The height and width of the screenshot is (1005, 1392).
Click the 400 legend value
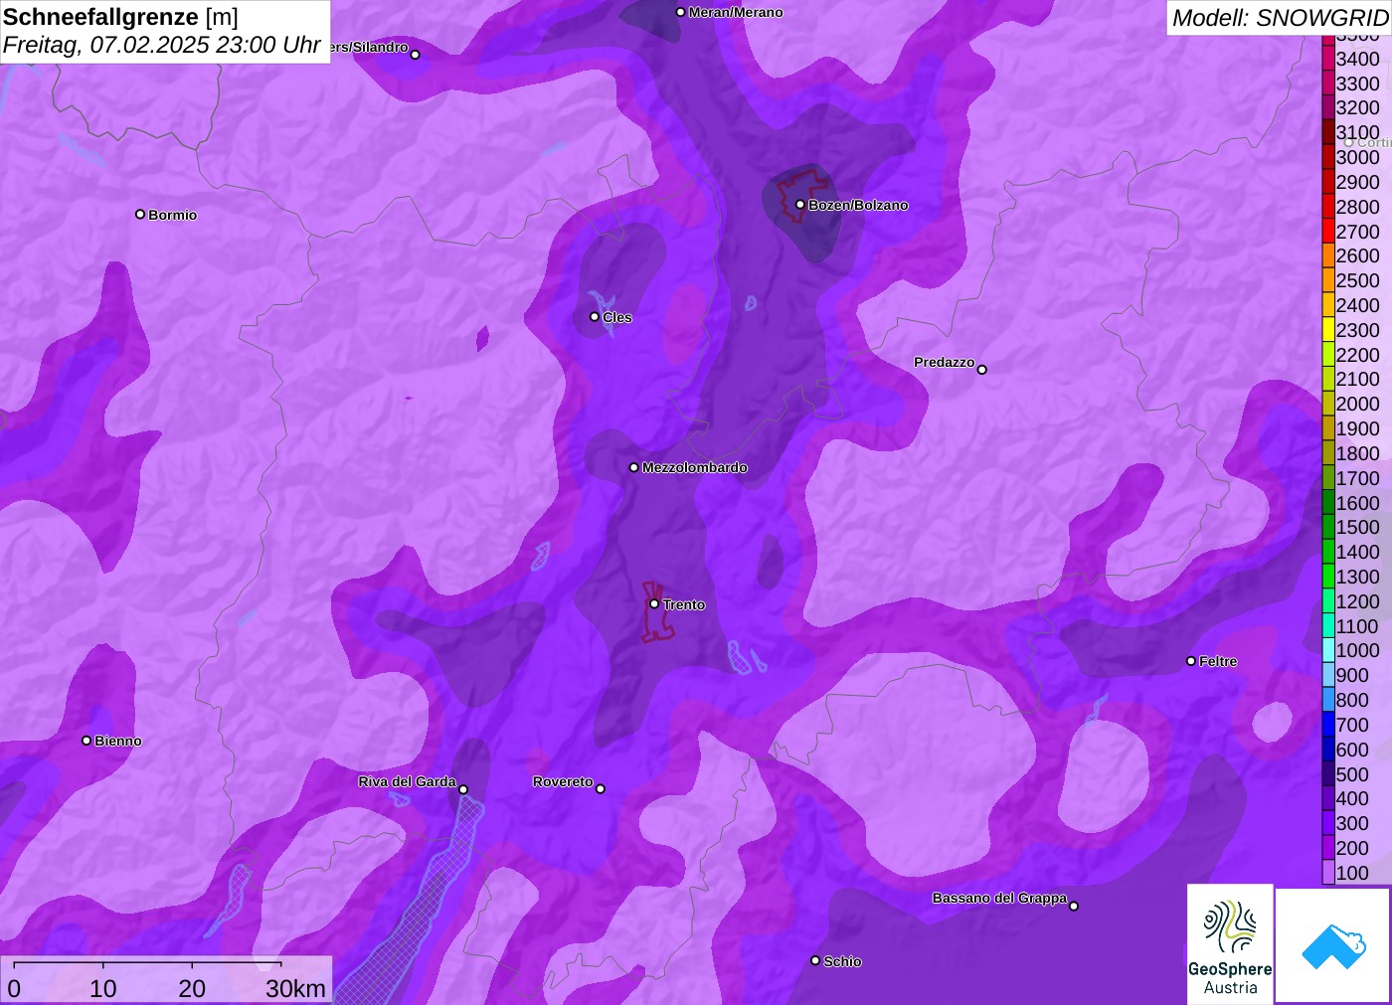[x=1352, y=798]
